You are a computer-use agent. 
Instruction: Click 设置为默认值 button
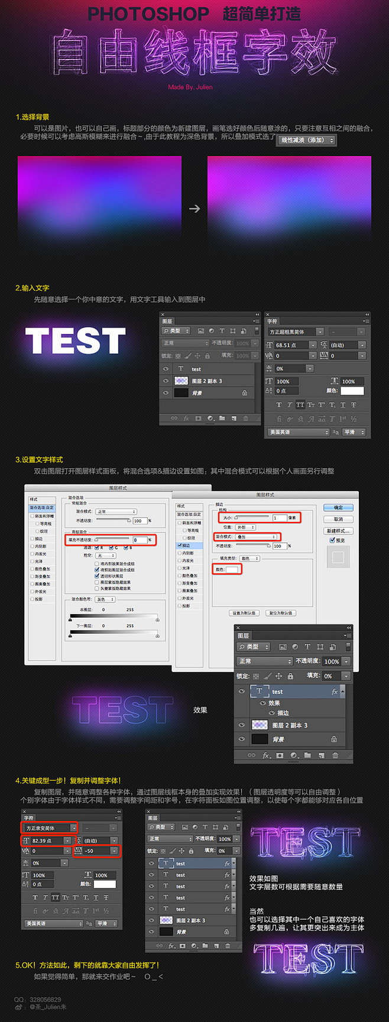click(x=244, y=613)
